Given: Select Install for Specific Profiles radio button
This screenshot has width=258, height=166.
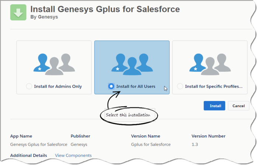Looking at the screenshot, I should tap(180, 86).
